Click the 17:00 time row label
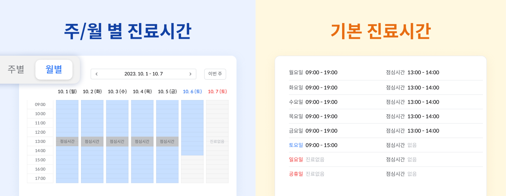506x196 pixels. [x=40, y=178]
